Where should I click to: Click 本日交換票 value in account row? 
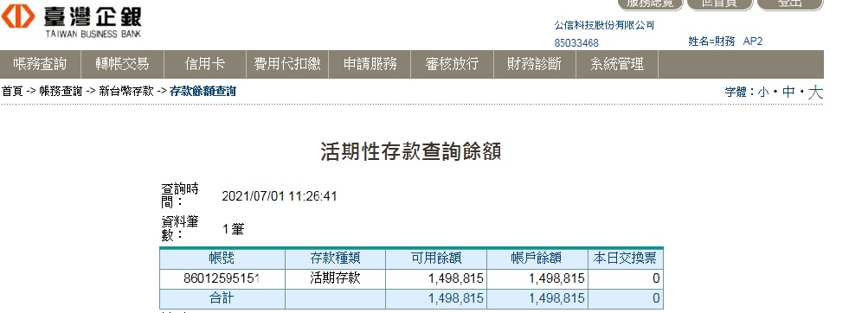coord(656,279)
